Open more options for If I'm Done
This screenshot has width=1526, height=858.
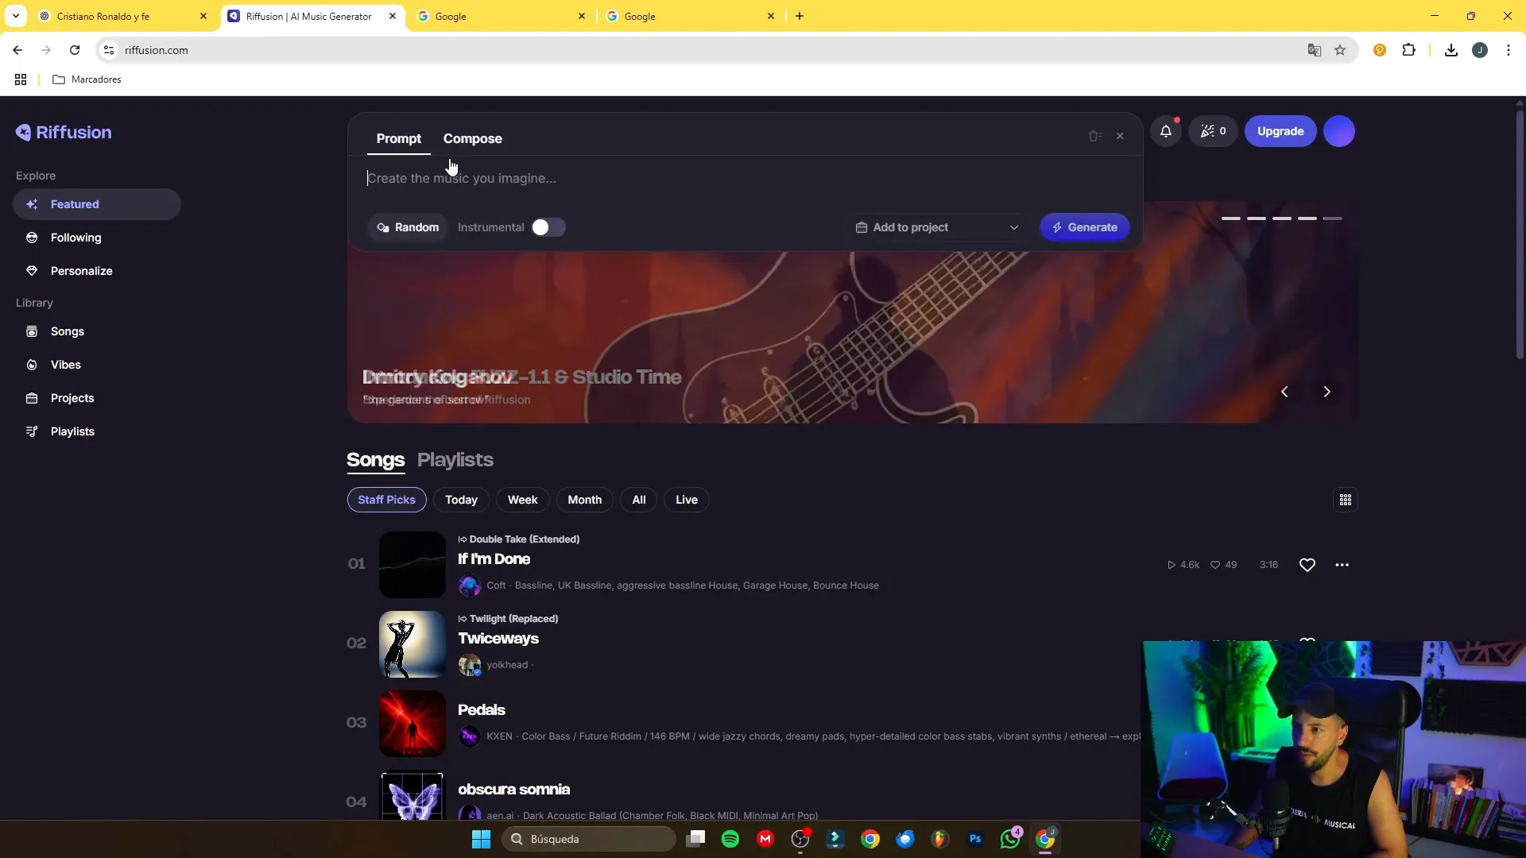point(1342,565)
